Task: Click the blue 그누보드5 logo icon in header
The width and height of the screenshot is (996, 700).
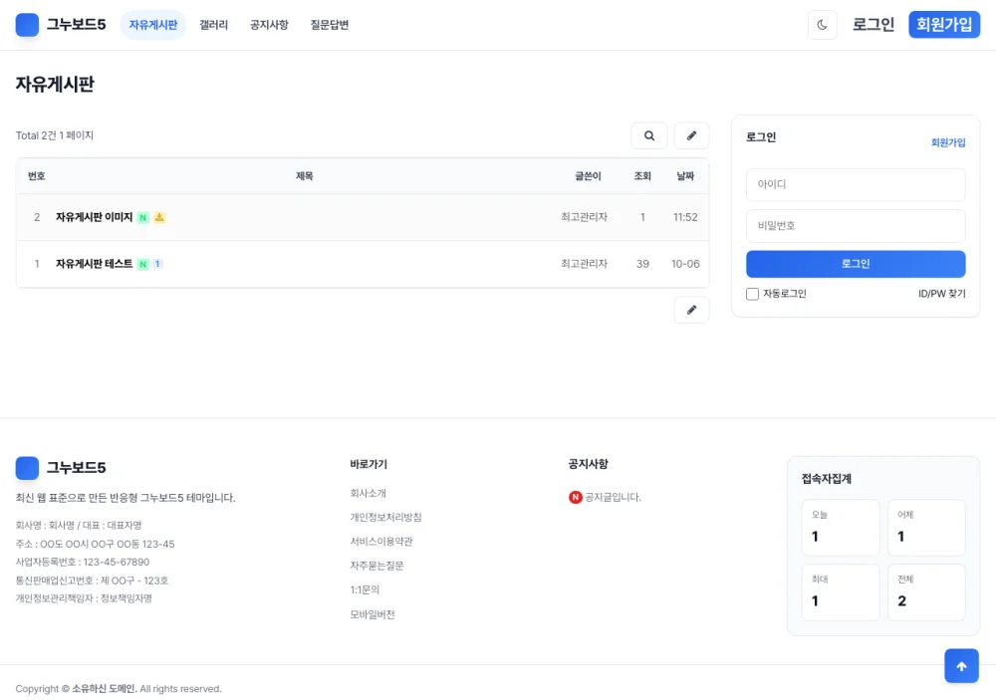Action: tap(27, 25)
